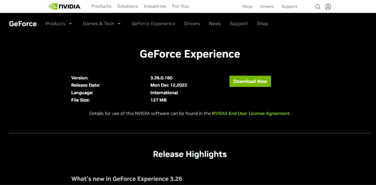Image resolution: width=376 pixels, height=185 pixels.
Task: Click What's new in GeForce Experience 3.26
Action: [x=127, y=179]
